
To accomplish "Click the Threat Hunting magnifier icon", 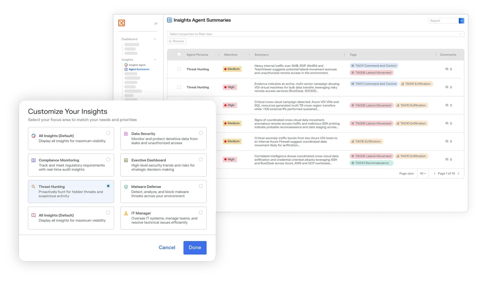I will click(x=33, y=186).
